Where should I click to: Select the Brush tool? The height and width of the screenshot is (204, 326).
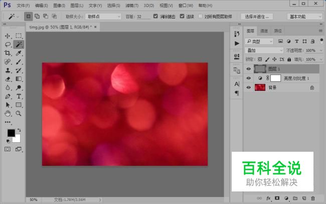click(x=19, y=62)
